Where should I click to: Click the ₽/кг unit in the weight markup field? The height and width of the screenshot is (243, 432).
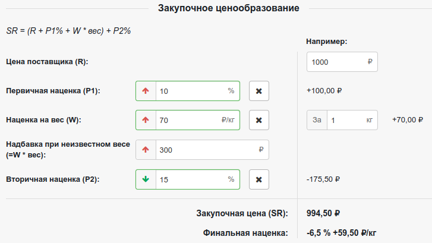point(228,120)
